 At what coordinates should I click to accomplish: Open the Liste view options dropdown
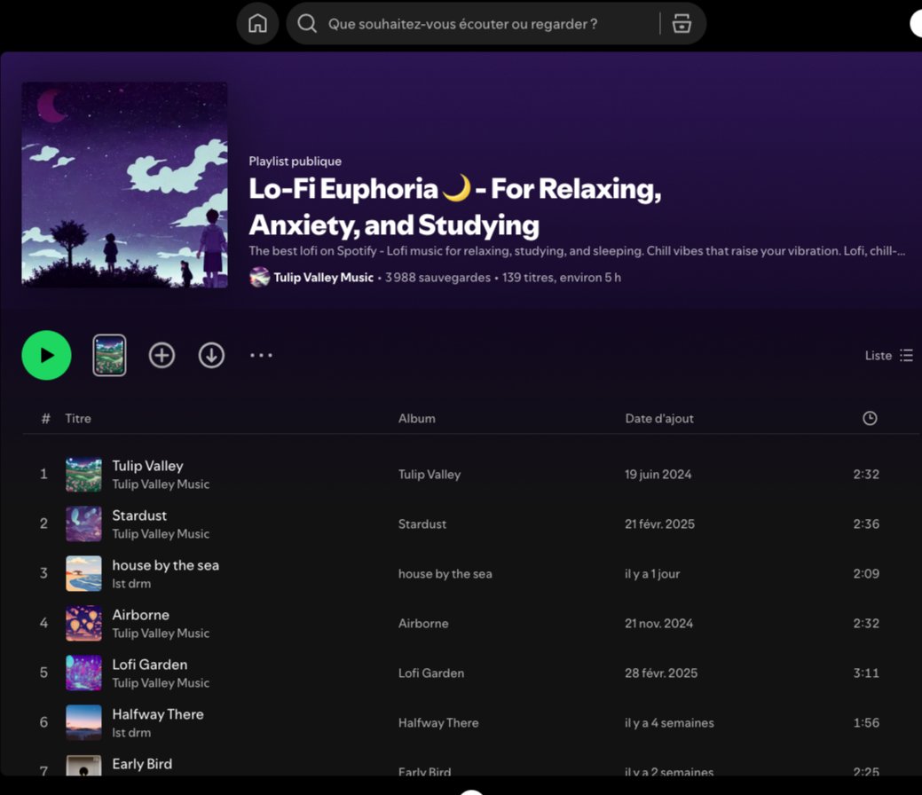click(x=888, y=355)
